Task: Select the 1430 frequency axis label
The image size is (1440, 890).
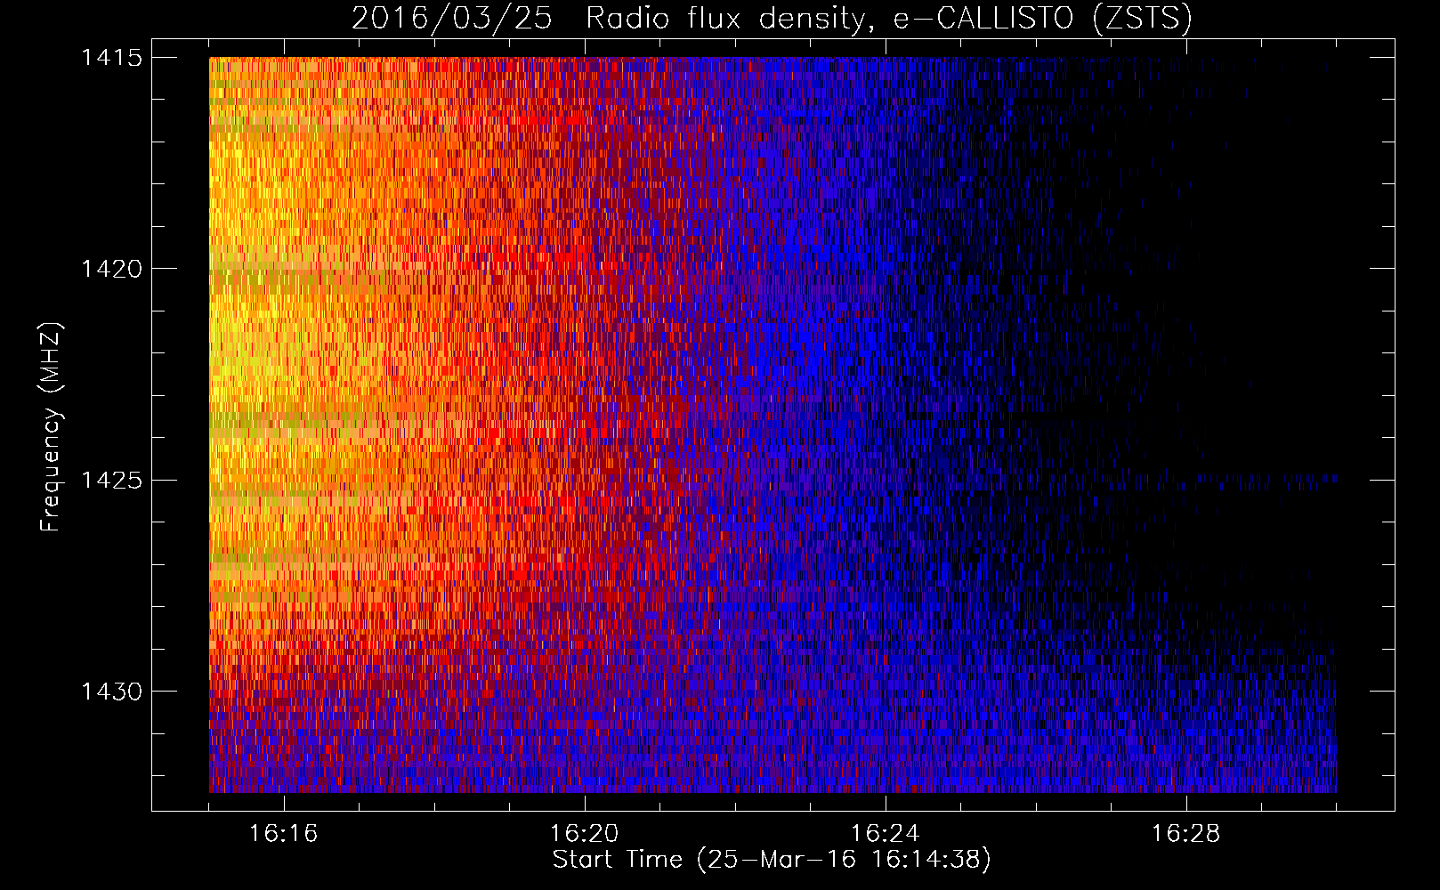Action: point(111,692)
